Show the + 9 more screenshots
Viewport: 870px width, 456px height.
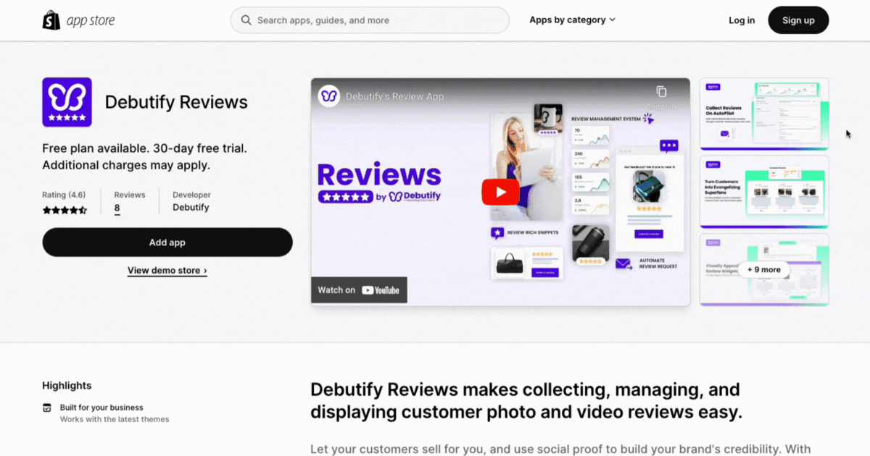[764, 269]
